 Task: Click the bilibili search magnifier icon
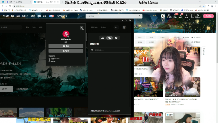[140, 16]
